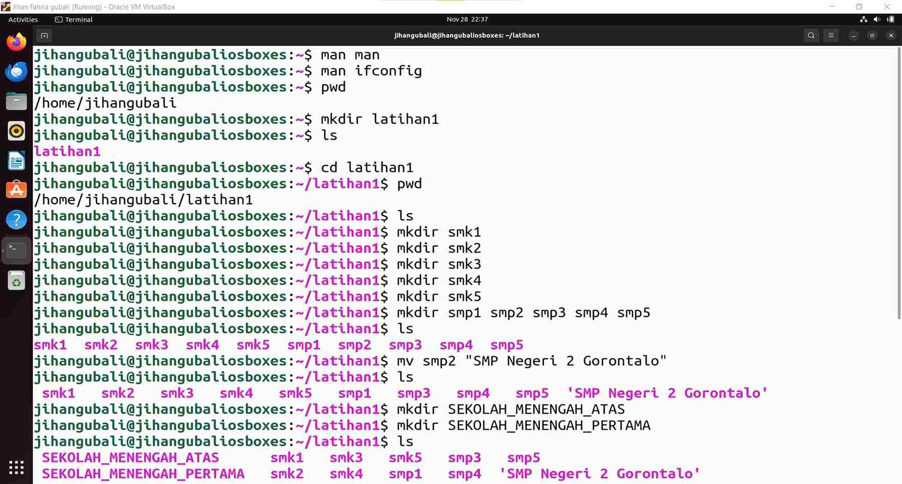This screenshot has width=902, height=484.
Task: Open Ubuntu Software store icon
Action: (16, 190)
